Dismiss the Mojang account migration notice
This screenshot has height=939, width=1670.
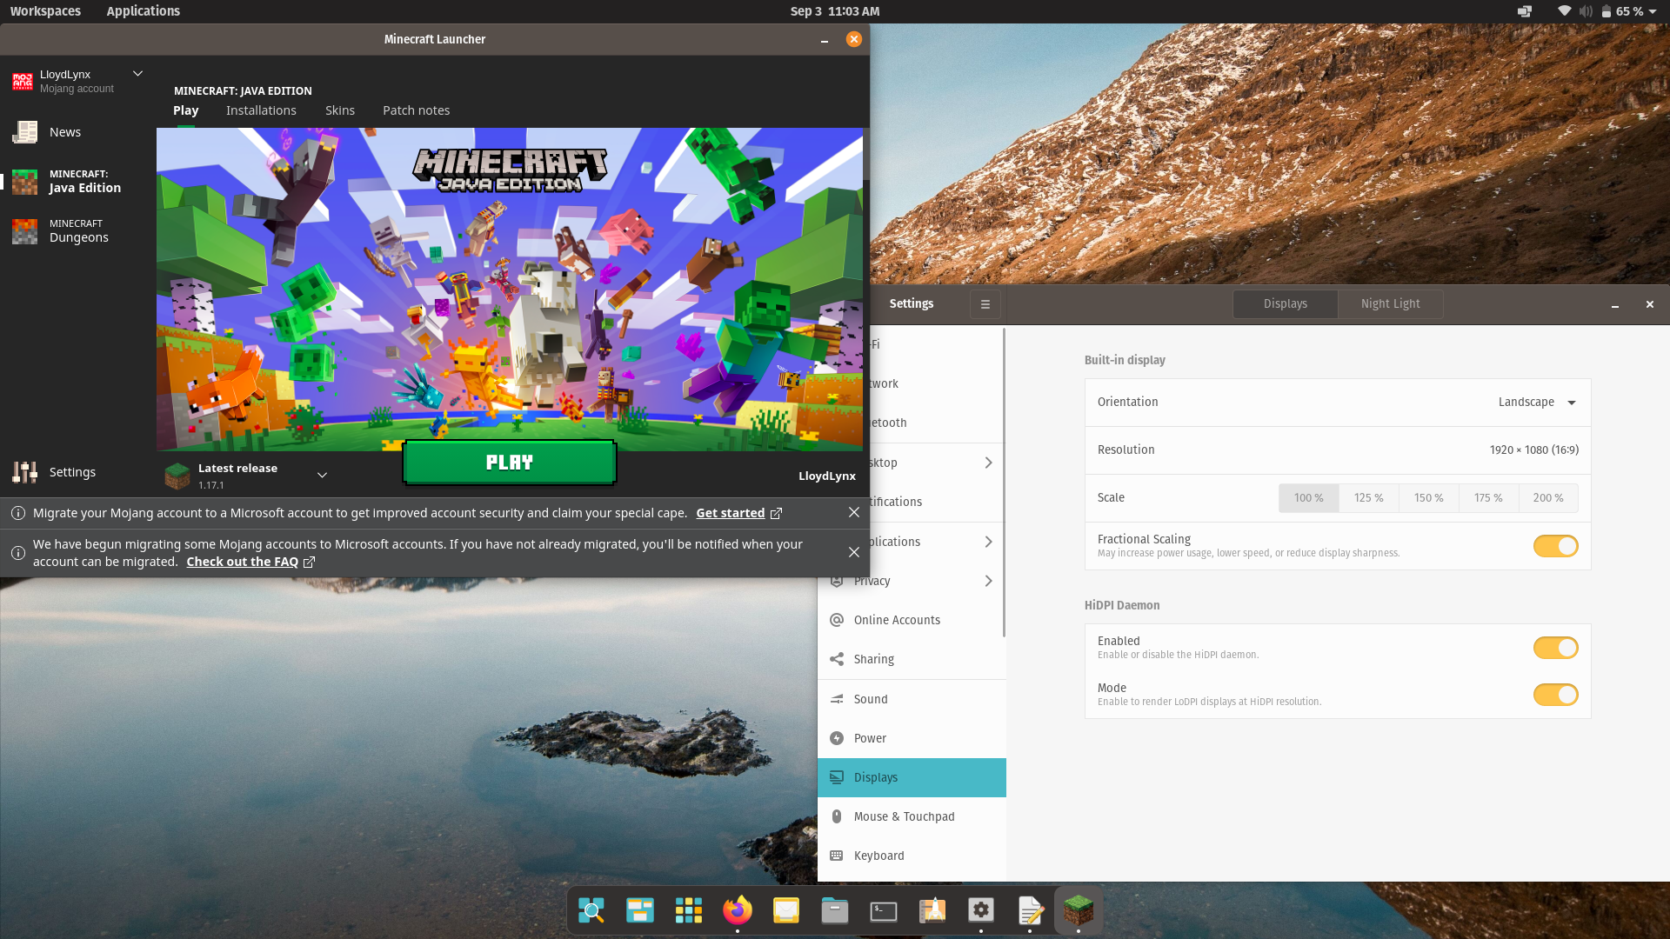(853, 513)
